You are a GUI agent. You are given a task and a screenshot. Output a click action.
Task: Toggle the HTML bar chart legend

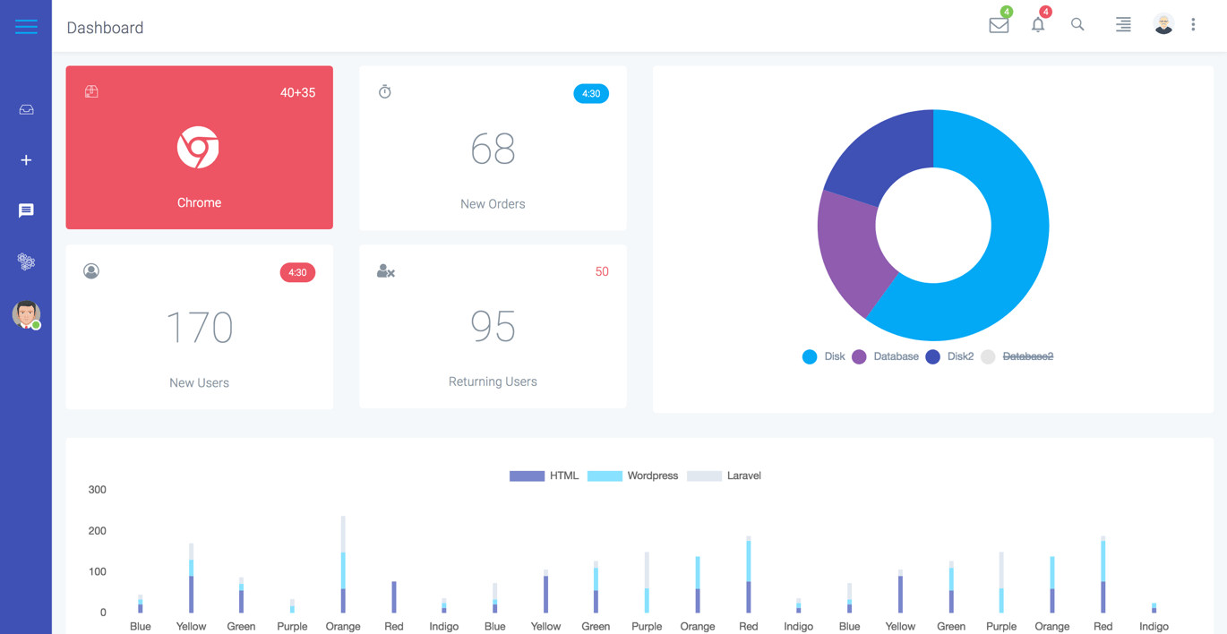pyautogui.click(x=545, y=475)
